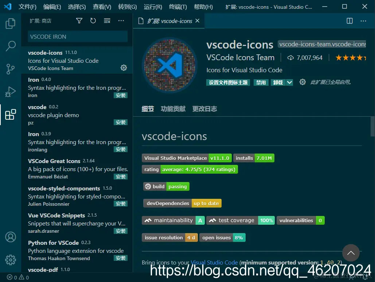Open the Search view in activity bar
This screenshot has height=282, width=375.
pyautogui.click(x=11, y=46)
